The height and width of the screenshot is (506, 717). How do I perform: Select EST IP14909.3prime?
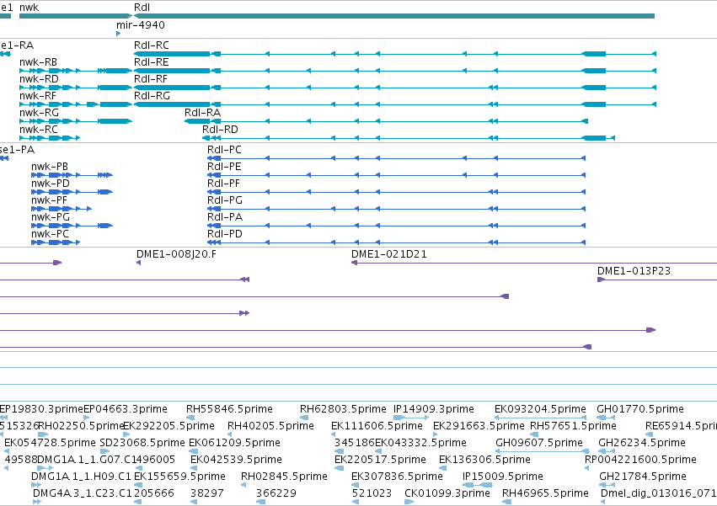click(x=434, y=409)
